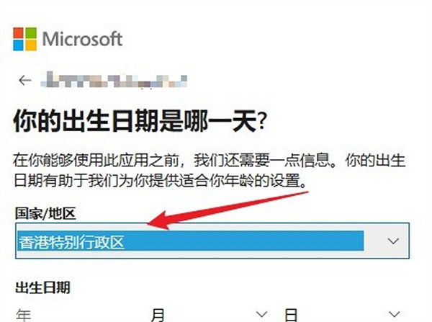Click the green square of Microsoft logo
The height and width of the screenshot is (322, 432).
tap(31, 33)
